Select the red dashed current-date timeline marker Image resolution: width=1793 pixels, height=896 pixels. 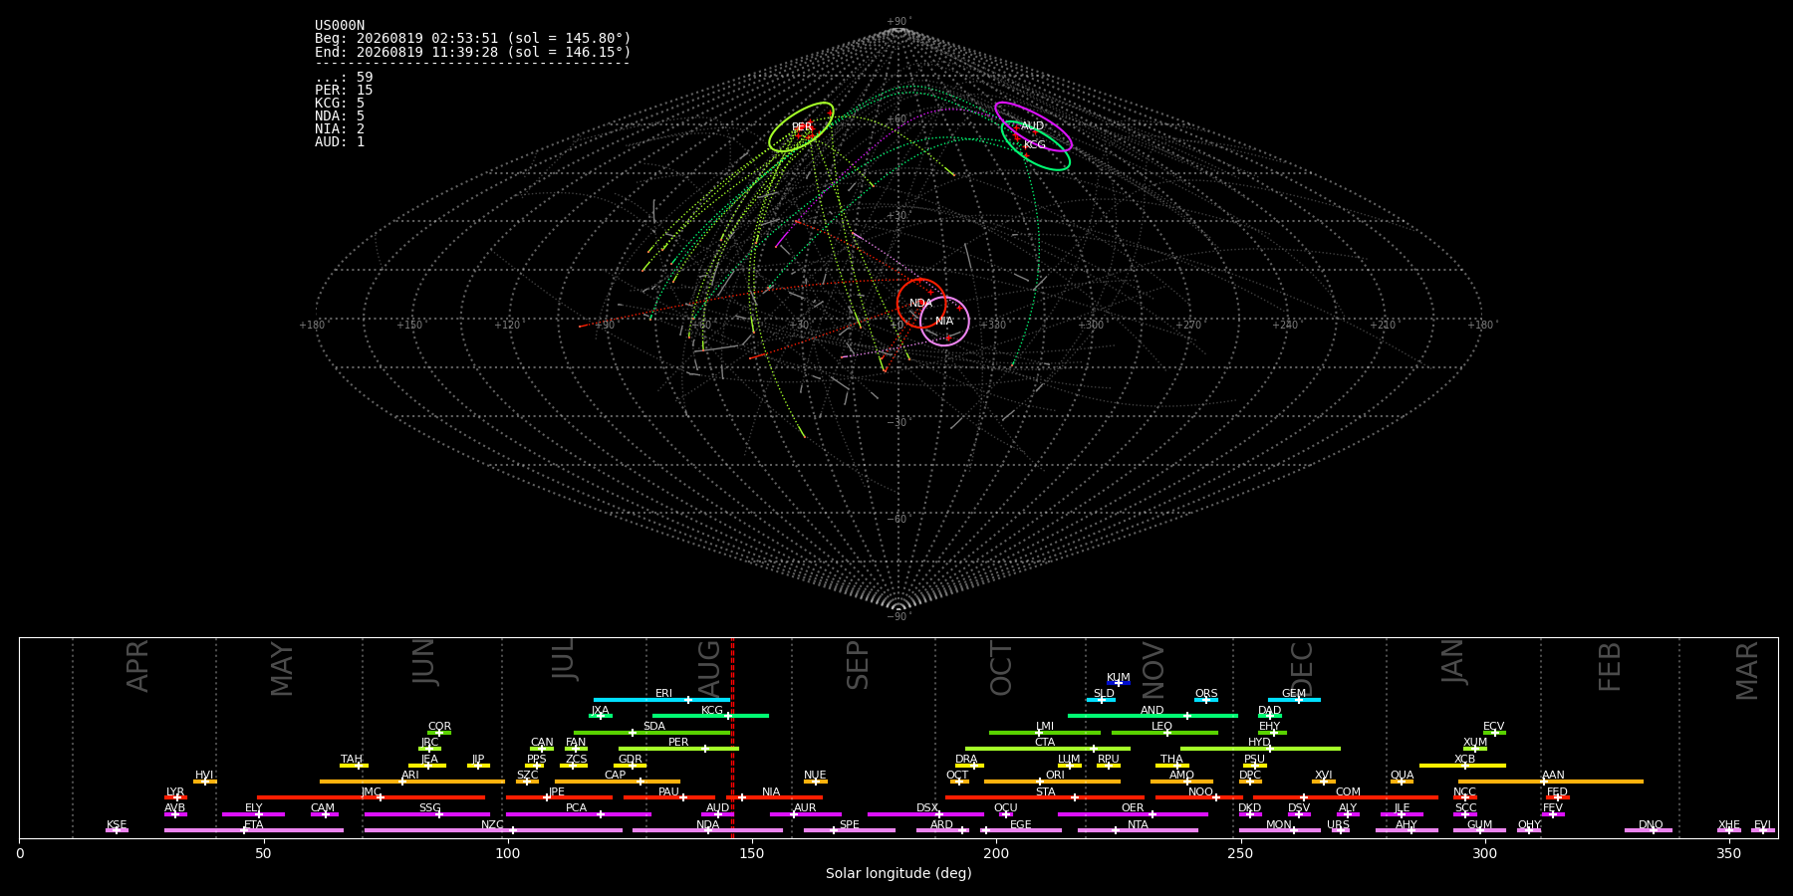pyautogui.click(x=732, y=738)
